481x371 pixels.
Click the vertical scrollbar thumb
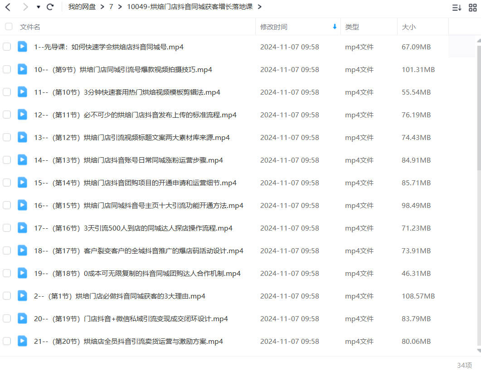pos(479,107)
